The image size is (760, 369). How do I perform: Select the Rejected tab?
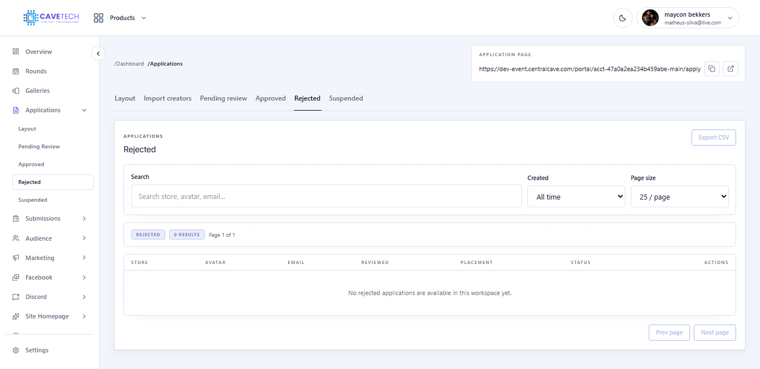click(x=307, y=98)
